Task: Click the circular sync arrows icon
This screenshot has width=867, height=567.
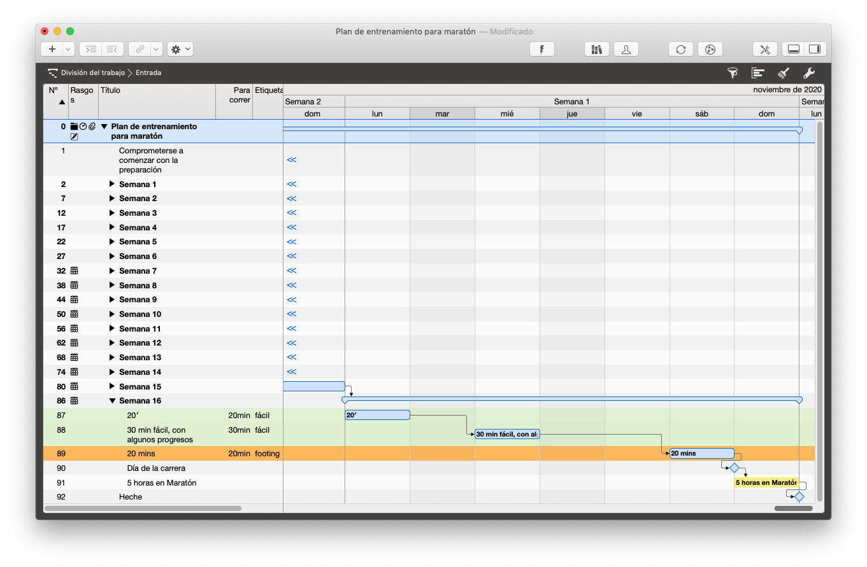Action: point(681,49)
